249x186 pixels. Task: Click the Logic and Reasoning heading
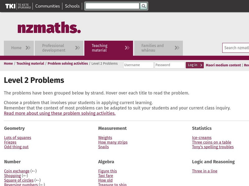pyautogui.click(x=213, y=162)
